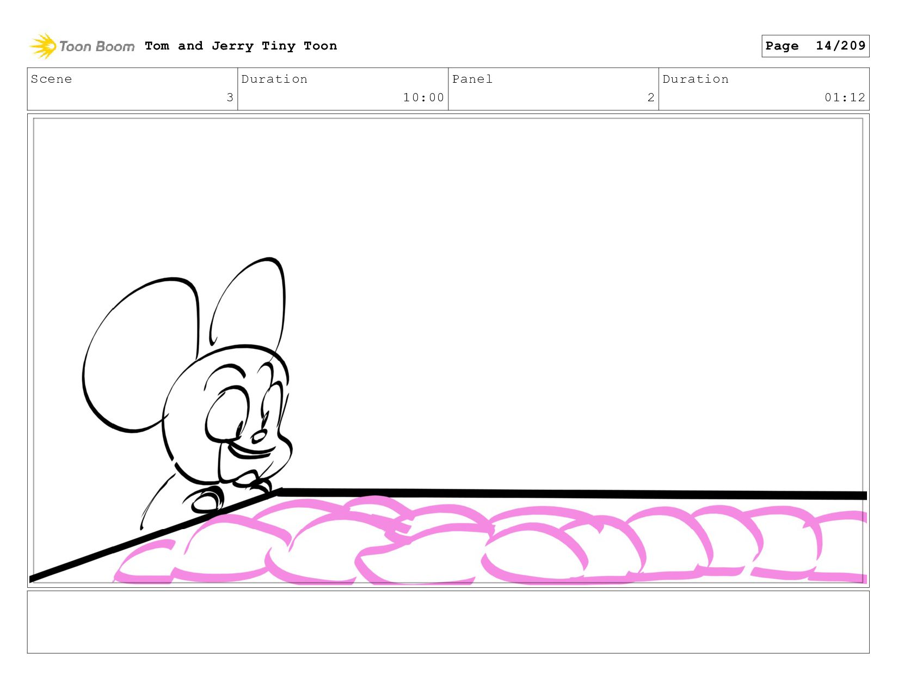Click the panel duration value '01:12'
Image resolution: width=898 pixels, height=694 pixels.
pyautogui.click(x=845, y=97)
